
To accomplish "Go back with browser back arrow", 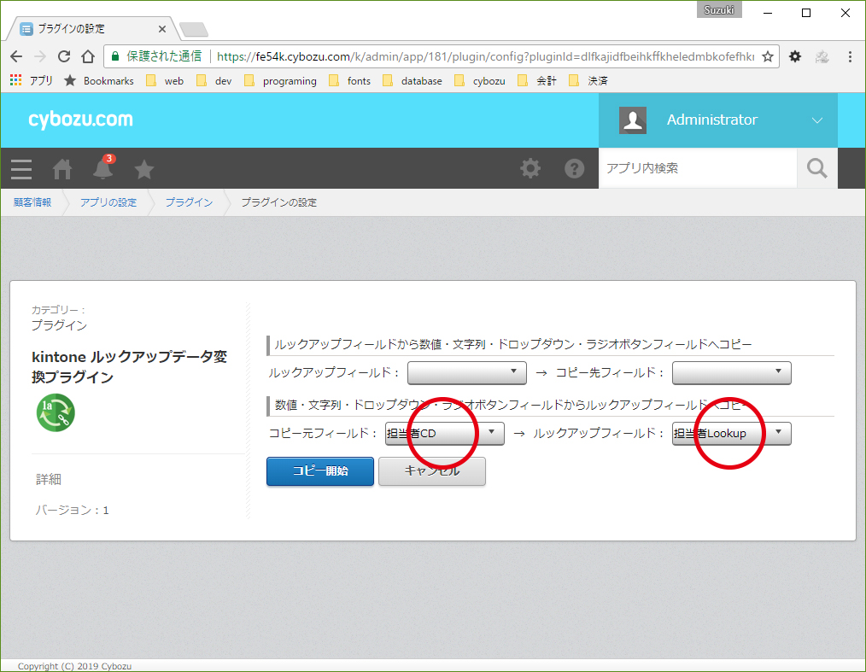I will tap(16, 56).
